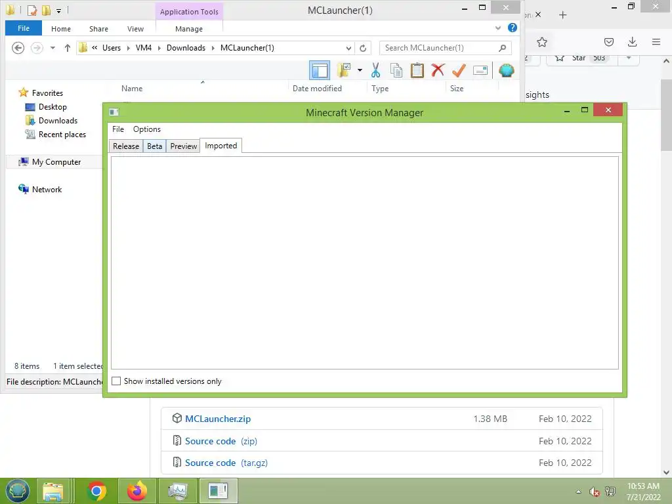Refresh the MCLauncher(1) folder view
This screenshot has width=672, height=504.
[362, 48]
